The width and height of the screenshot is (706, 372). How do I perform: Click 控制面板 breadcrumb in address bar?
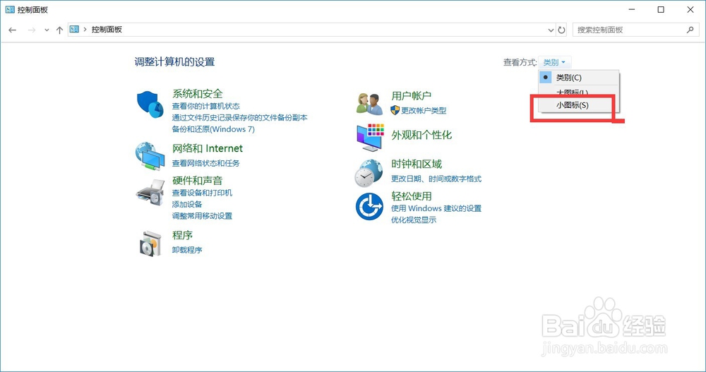[107, 29]
